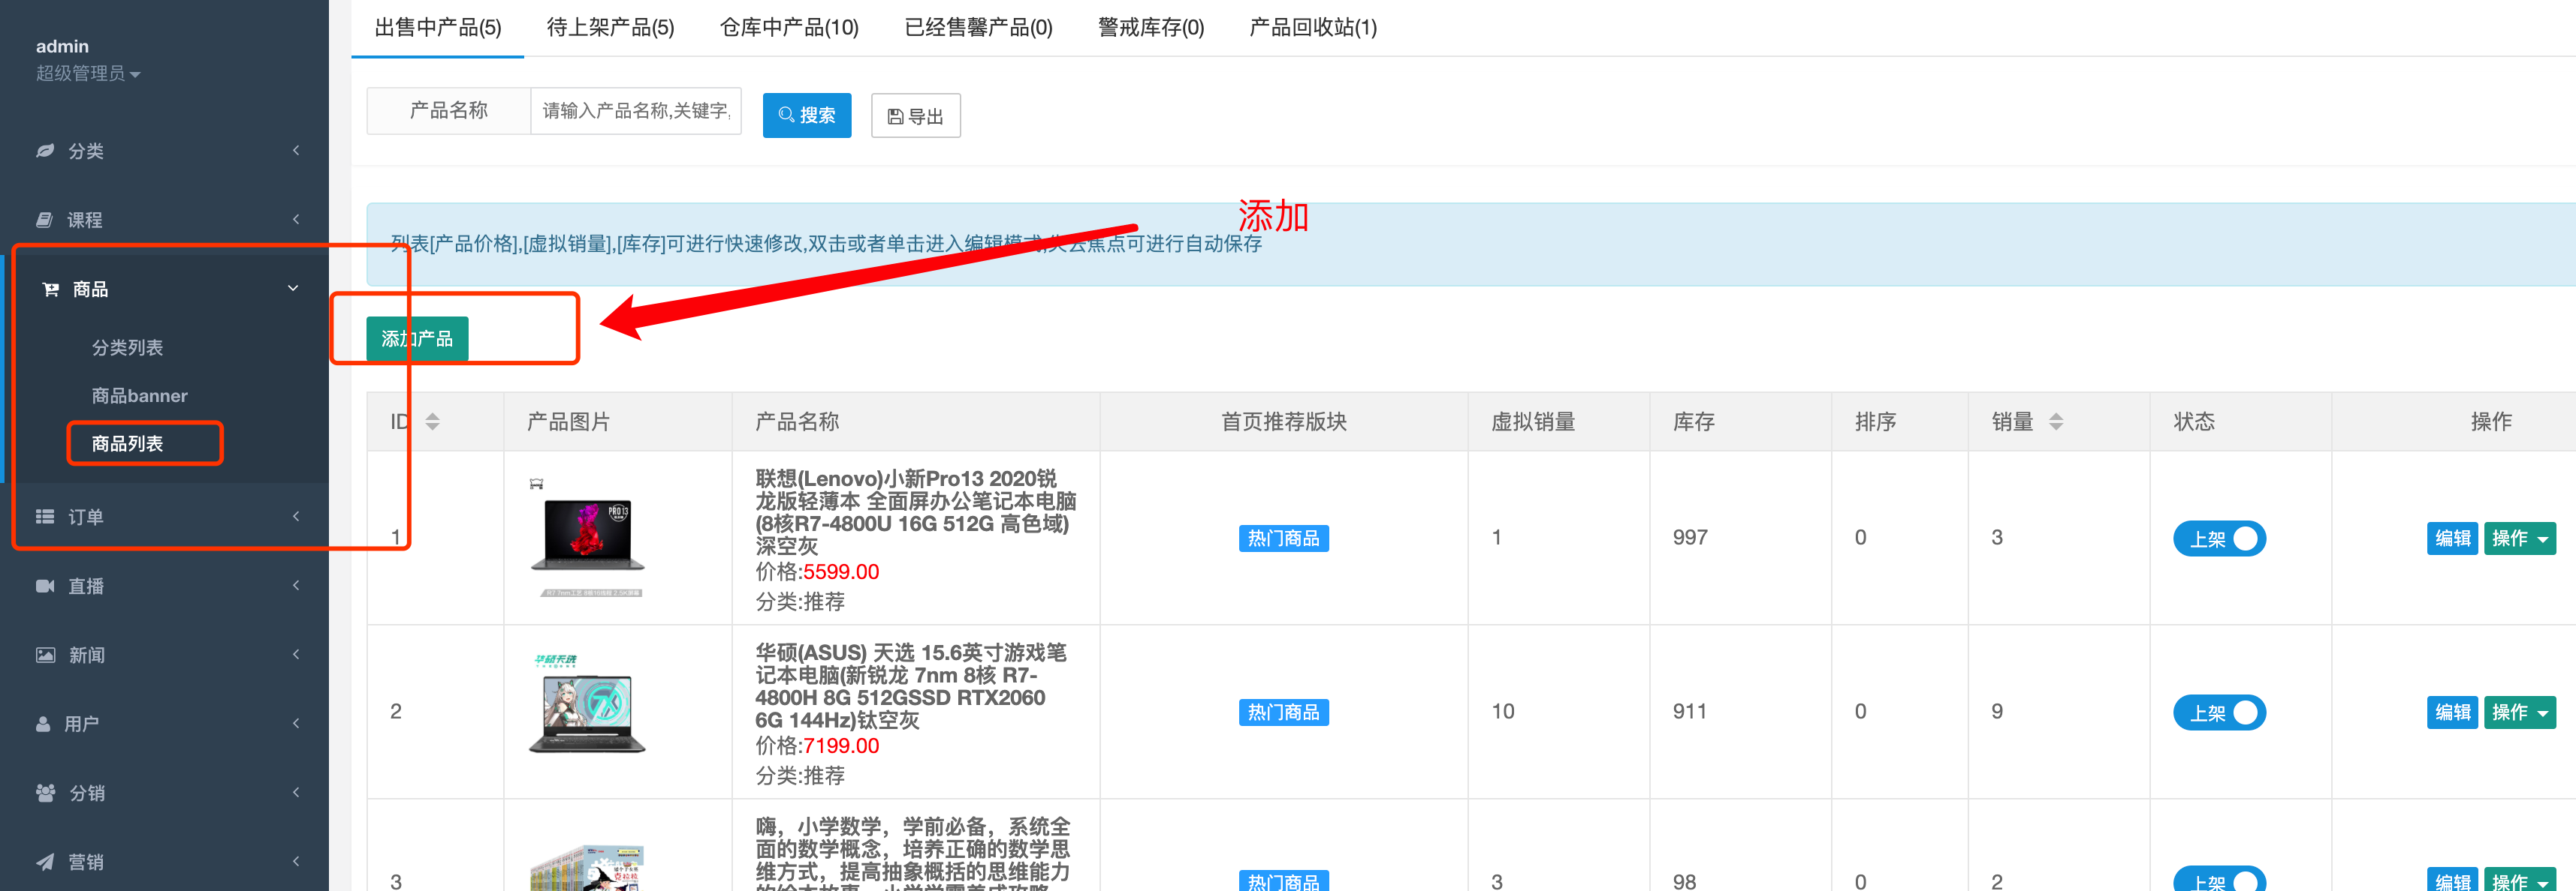Click the paper plane icon beside 营销

click(45, 862)
